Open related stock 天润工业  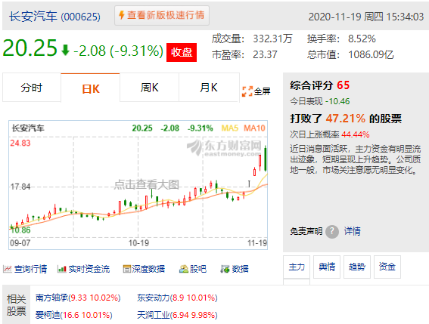177,315
